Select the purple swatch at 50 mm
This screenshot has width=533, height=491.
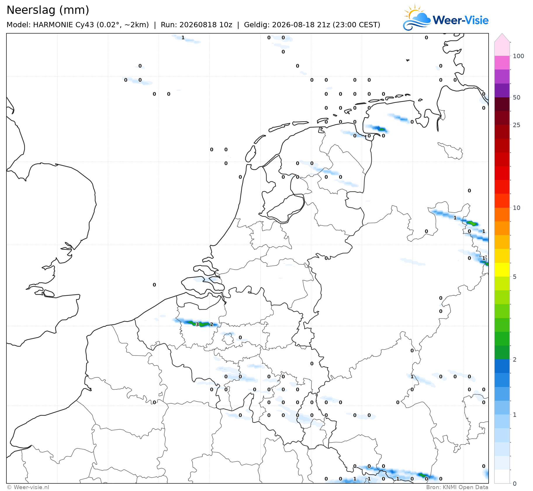502,91
